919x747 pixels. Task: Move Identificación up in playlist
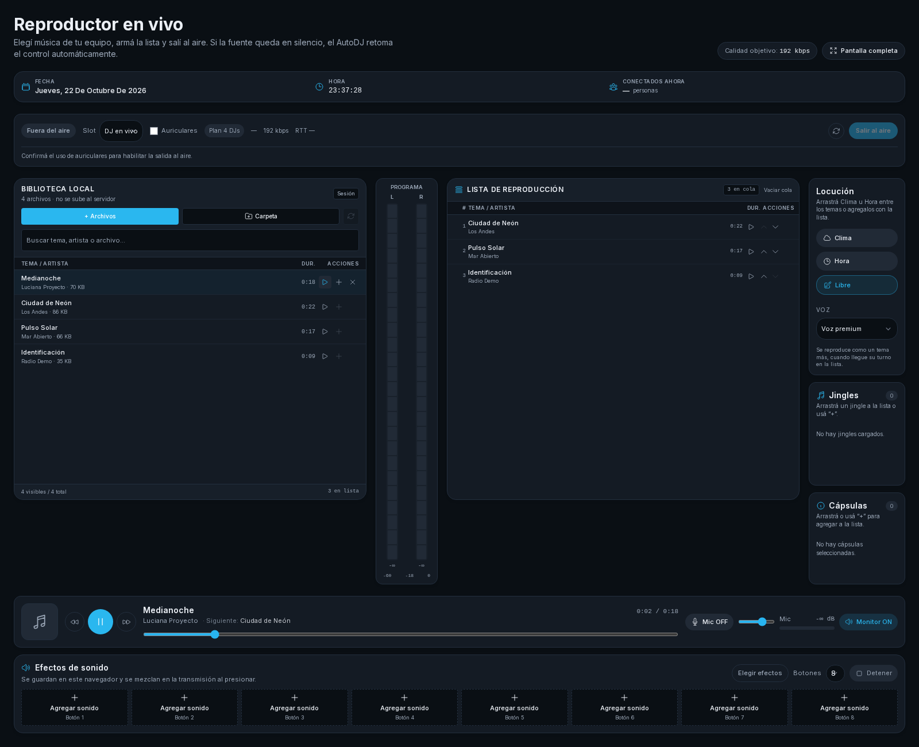[x=764, y=276]
